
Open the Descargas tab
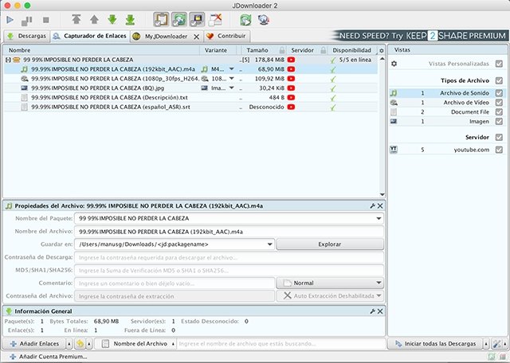click(x=26, y=36)
